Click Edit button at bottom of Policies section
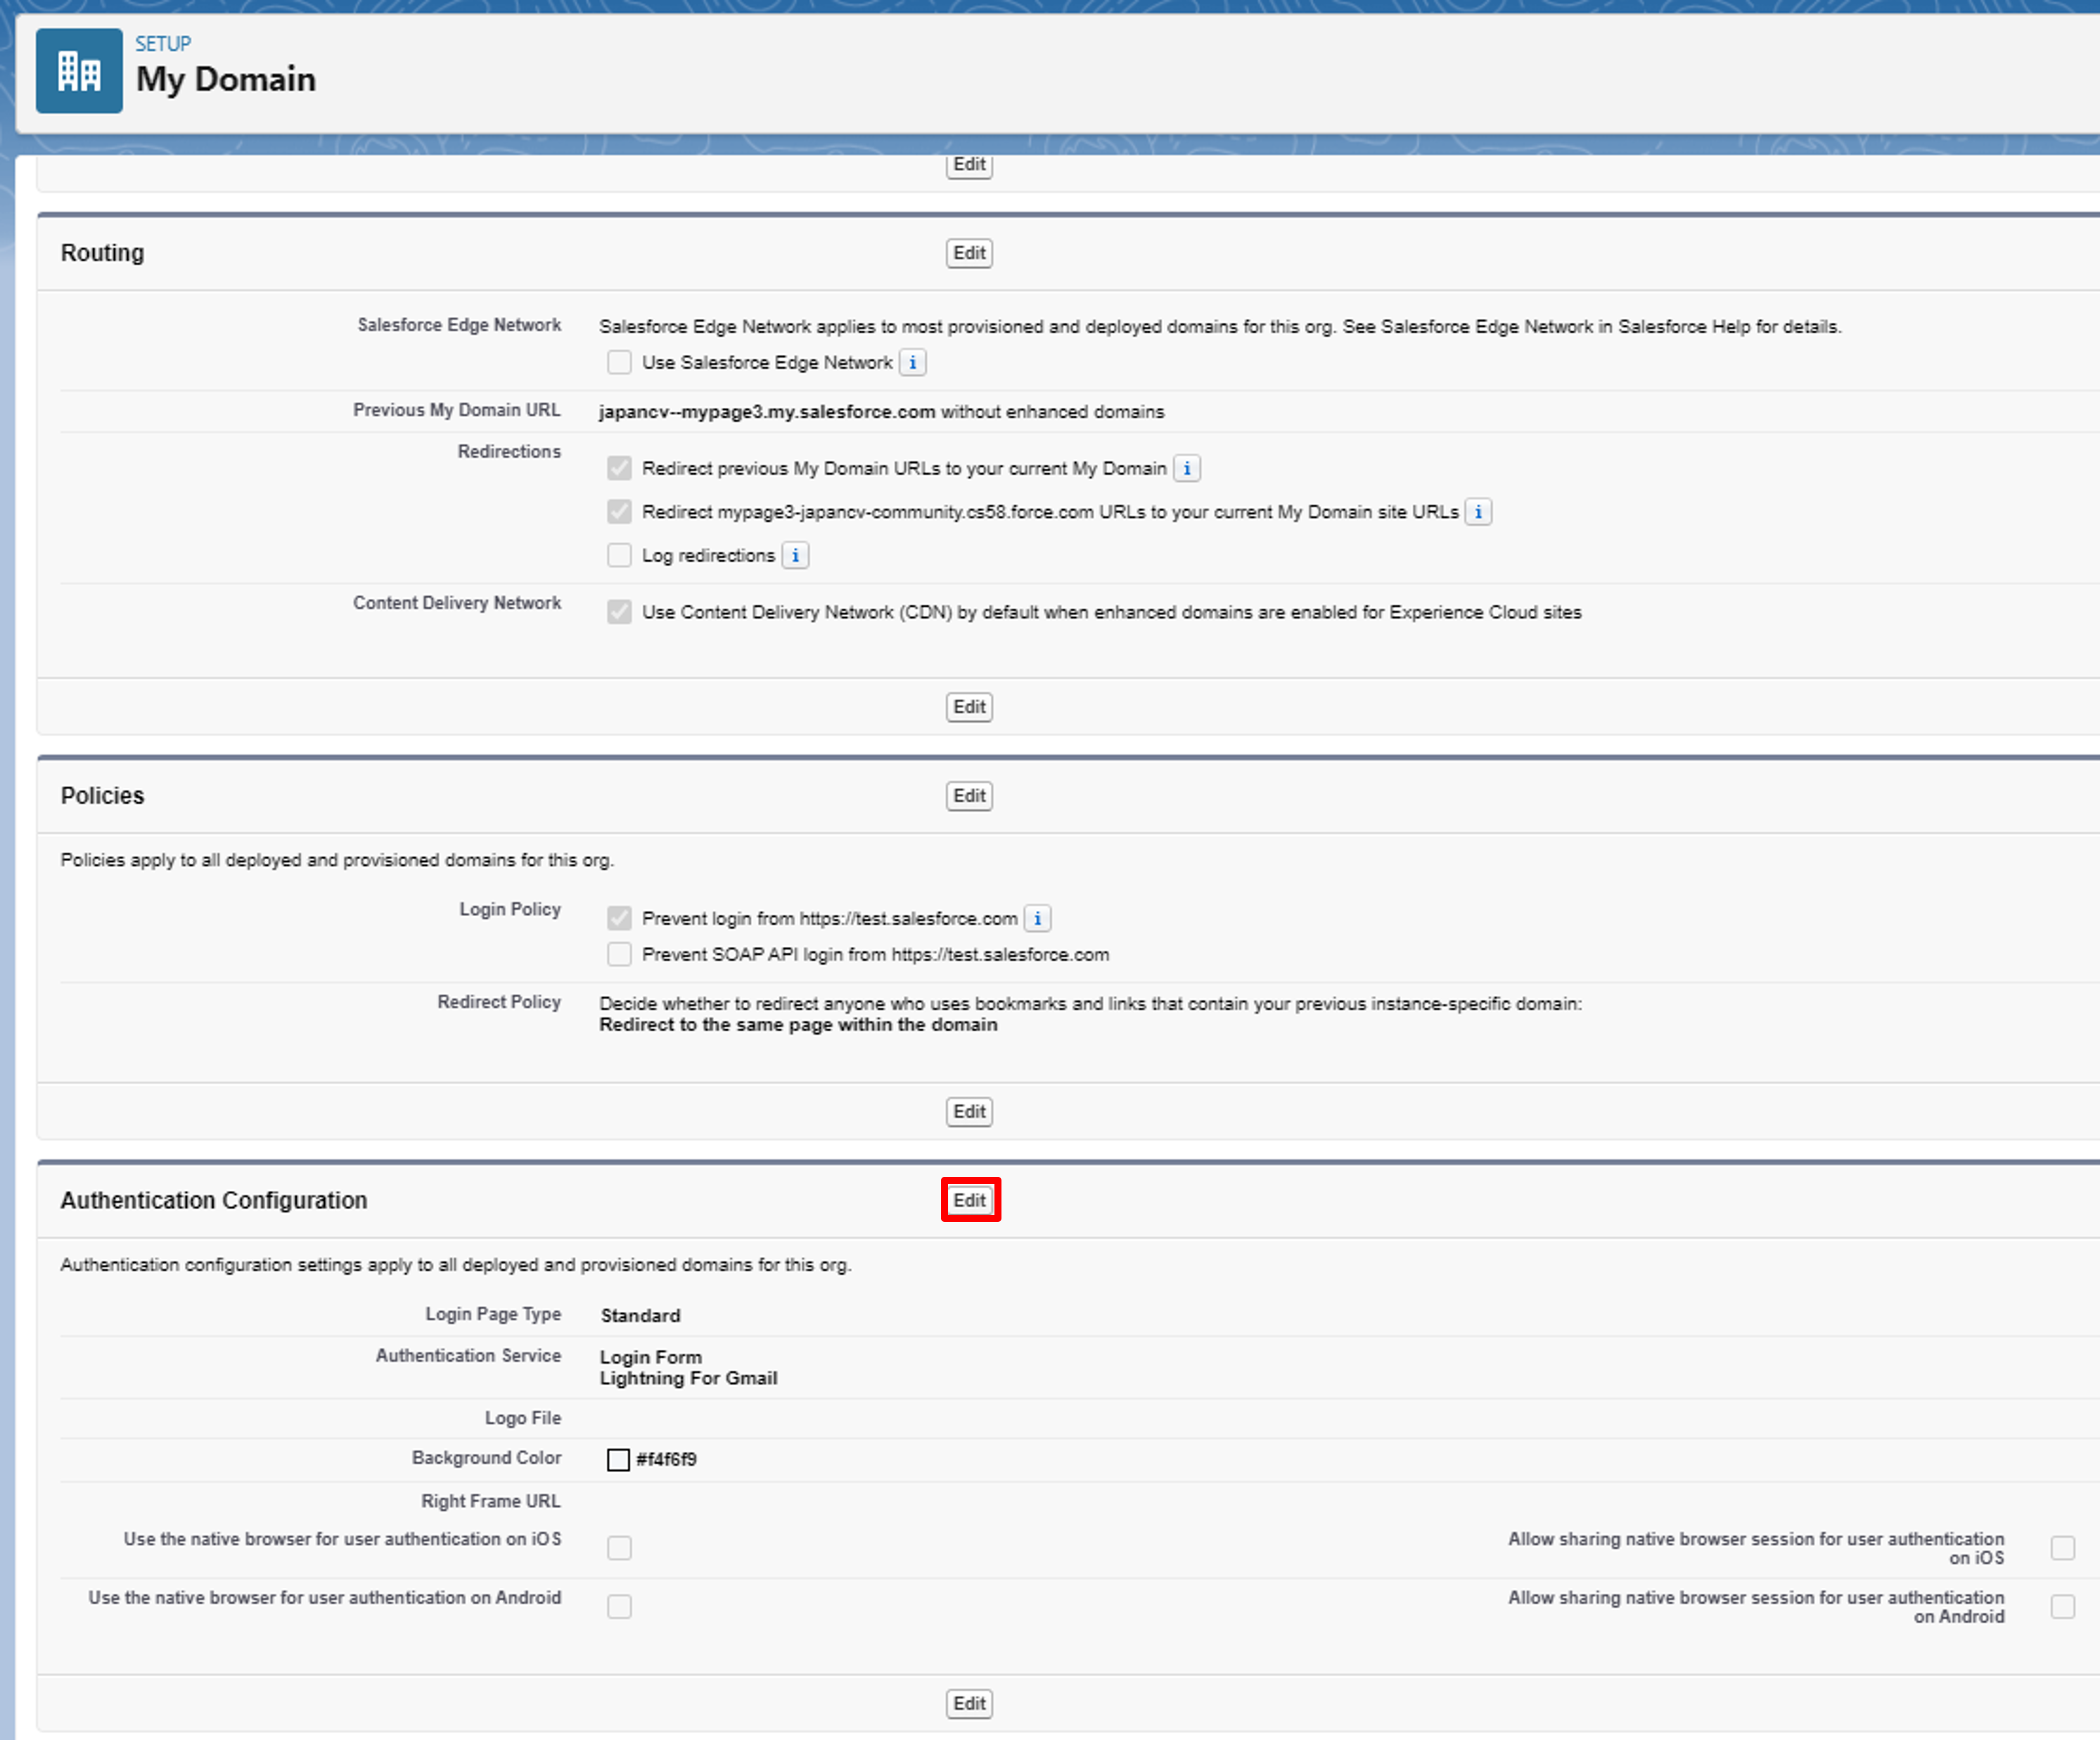The image size is (2100, 1740). (969, 1111)
